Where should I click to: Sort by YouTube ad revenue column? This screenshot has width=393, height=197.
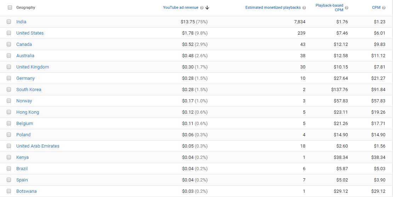coord(181,7)
